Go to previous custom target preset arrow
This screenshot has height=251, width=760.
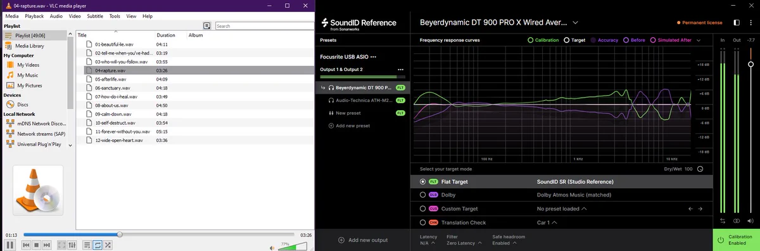click(690, 209)
